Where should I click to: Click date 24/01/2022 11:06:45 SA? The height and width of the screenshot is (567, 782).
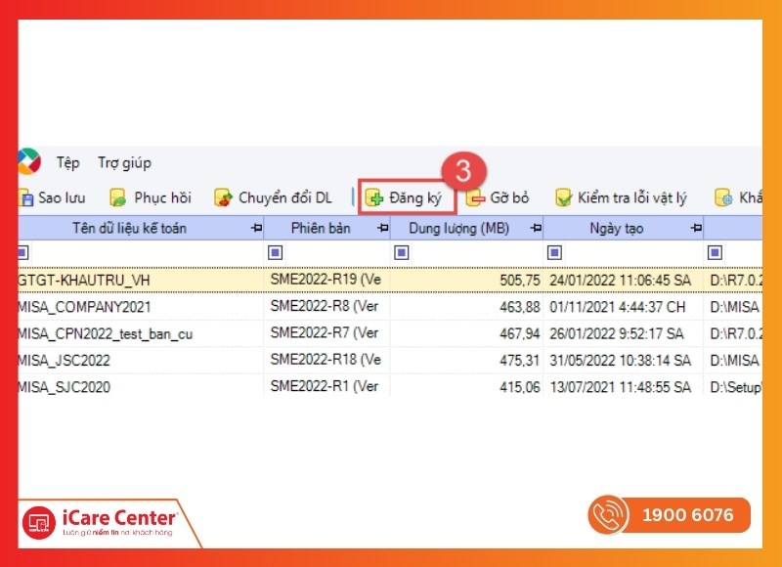(x=621, y=281)
